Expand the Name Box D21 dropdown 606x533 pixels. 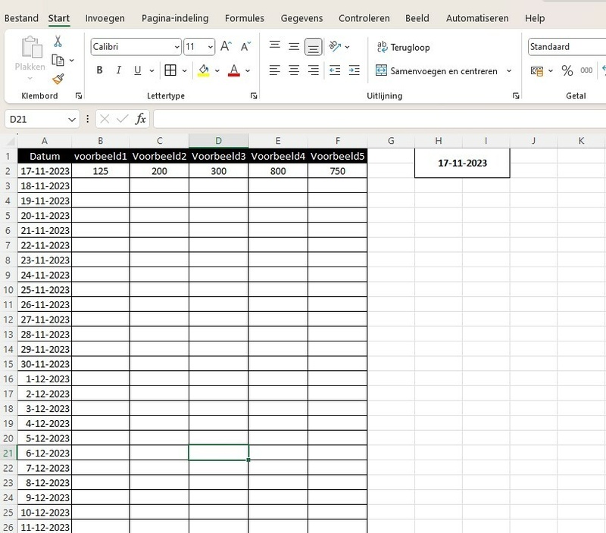[71, 120]
